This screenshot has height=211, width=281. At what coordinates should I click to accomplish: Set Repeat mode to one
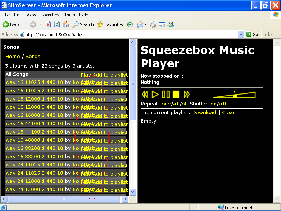click(x=166, y=104)
